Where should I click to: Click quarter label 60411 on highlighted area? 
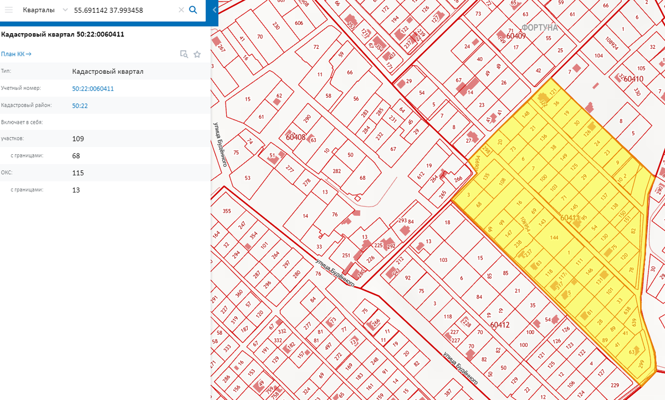click(570, 218)
